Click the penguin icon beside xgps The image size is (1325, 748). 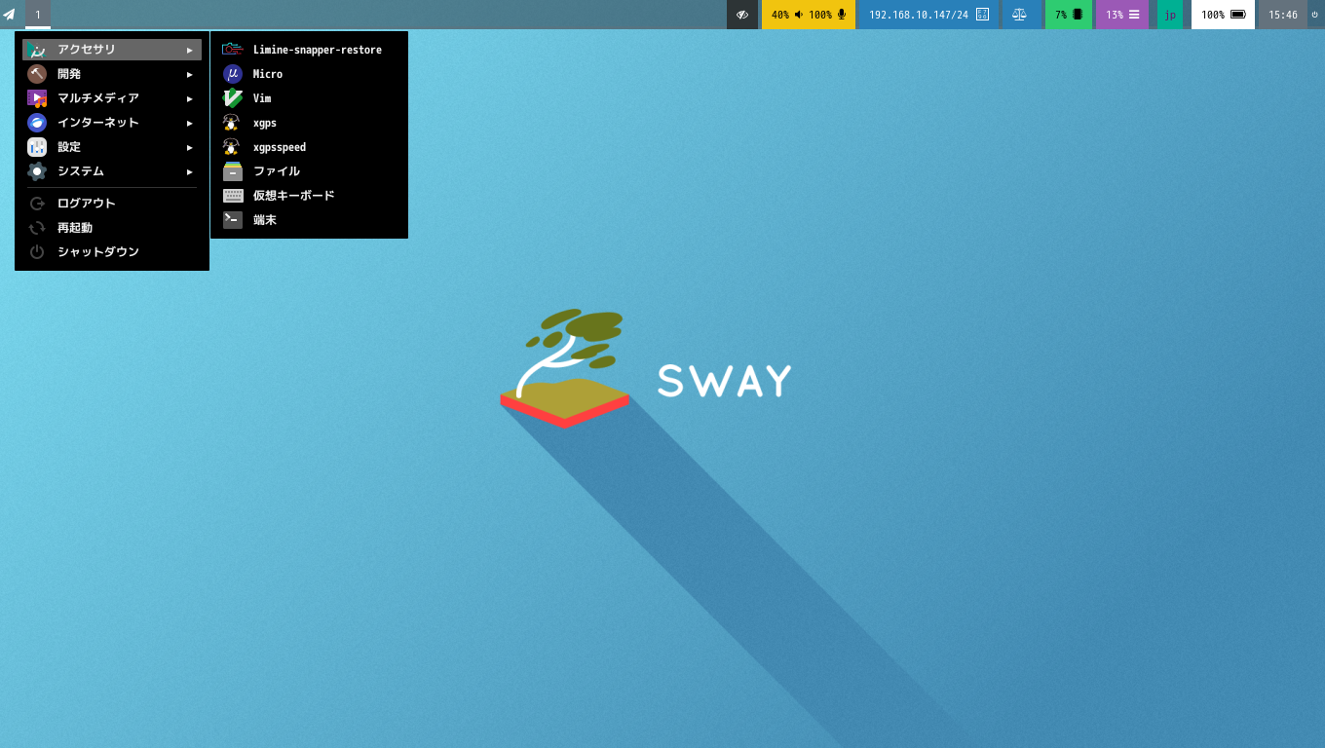click(x=232, y=123)
